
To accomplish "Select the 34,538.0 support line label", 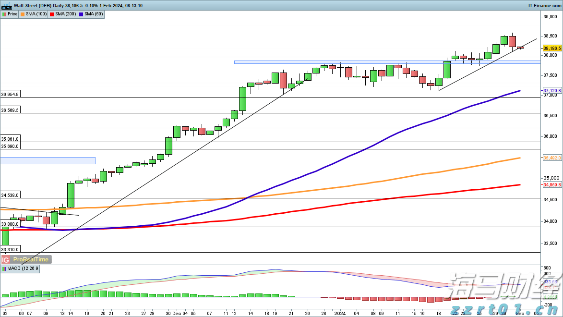I will click(x=10, y=195).
